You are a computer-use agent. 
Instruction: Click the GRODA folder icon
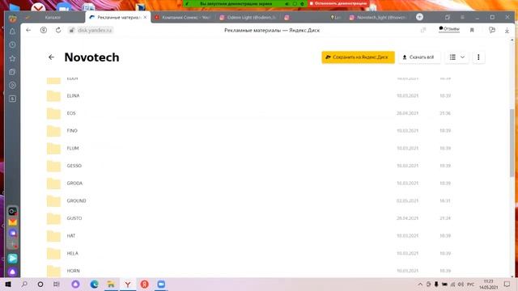point(53,183)
